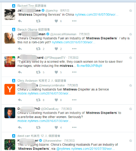Reply to the @PSheppardTV tweet

20,72
